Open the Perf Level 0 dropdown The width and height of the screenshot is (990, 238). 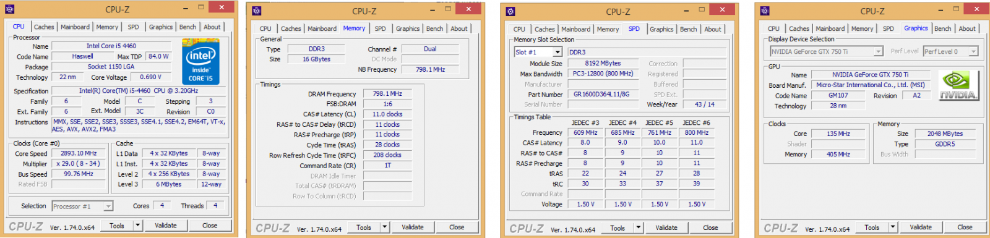(973, 51)
